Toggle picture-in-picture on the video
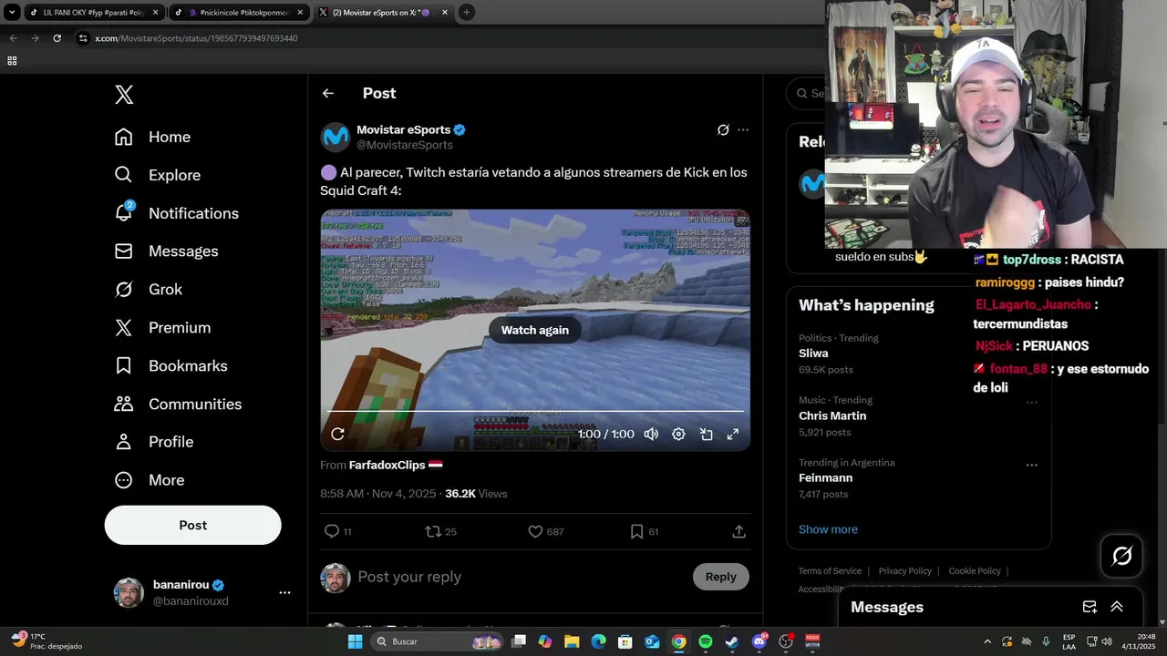 [x=706, y=435]
